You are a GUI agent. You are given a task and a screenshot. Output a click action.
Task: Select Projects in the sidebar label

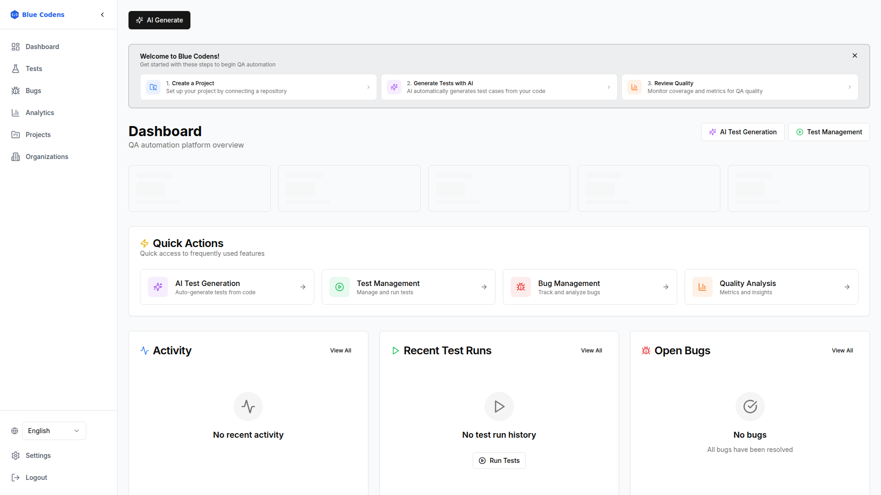[x=38, y=135]
